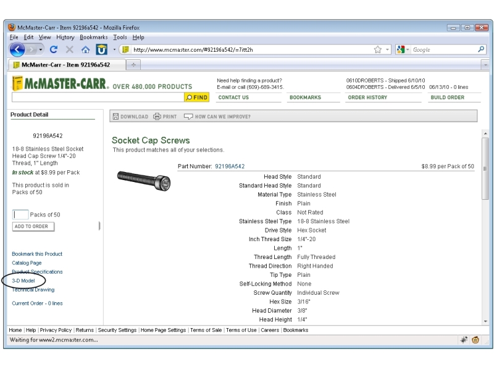This screenshot has width=494, height=370.
Task: Click Current Order - 0 lines link
Action: [37, 303]
